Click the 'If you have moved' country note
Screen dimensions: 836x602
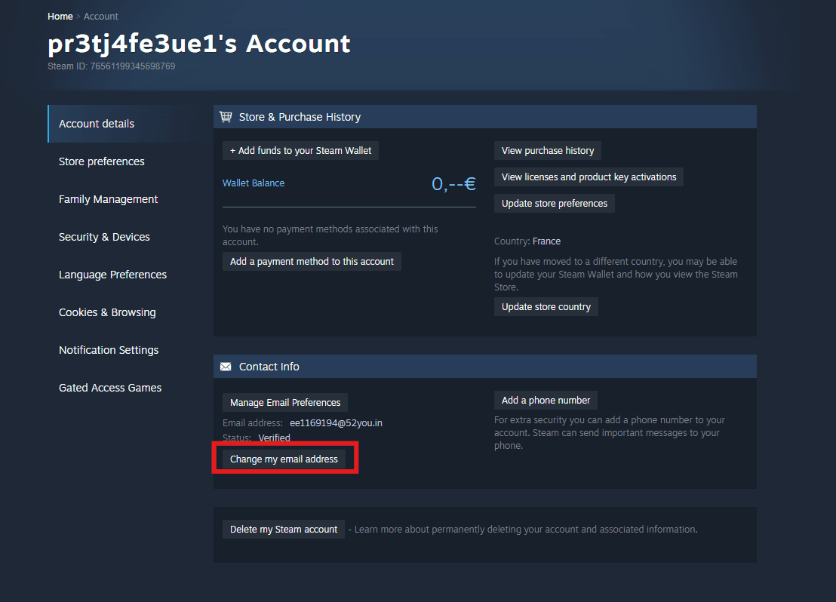pyautogui.click(x=616, y=274)
